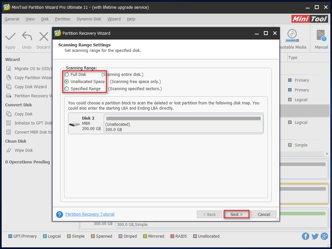The width and height of the screenshot is (332, 249).
Task: Click the Cancel button
Action: [264, 215]
